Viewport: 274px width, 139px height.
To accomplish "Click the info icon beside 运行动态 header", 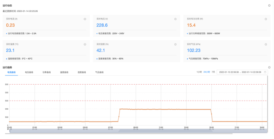I will coord(269,6).
